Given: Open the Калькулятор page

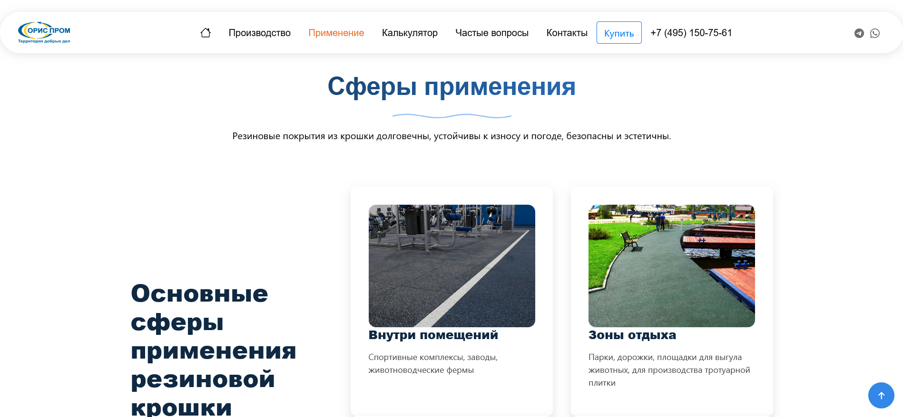Looking at the screenshot, I should [x=409, y=33].
